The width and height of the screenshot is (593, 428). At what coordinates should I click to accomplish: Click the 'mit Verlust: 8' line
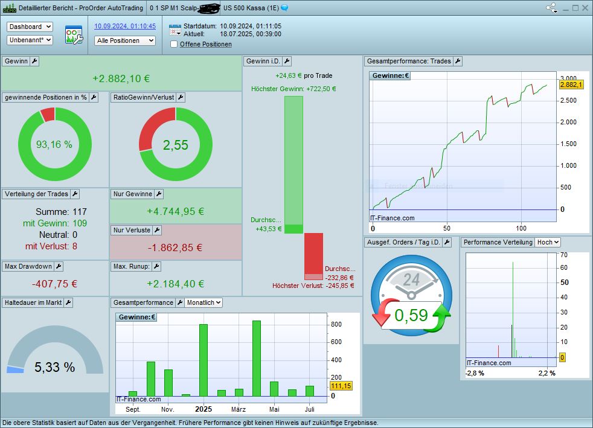[51, 246]
